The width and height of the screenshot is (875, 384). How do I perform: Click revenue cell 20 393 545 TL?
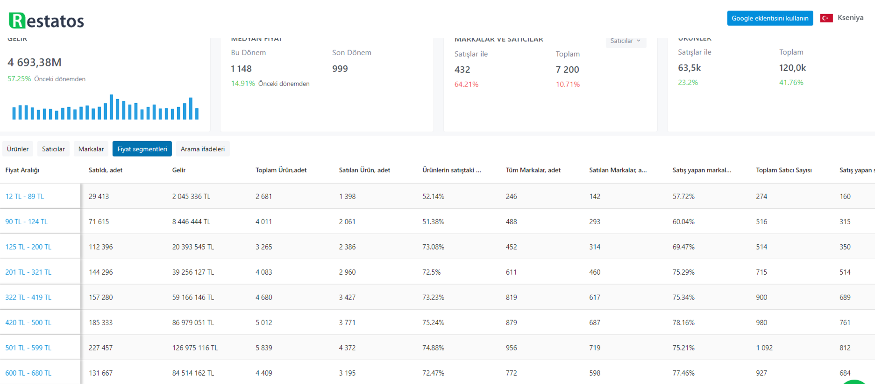193,247
